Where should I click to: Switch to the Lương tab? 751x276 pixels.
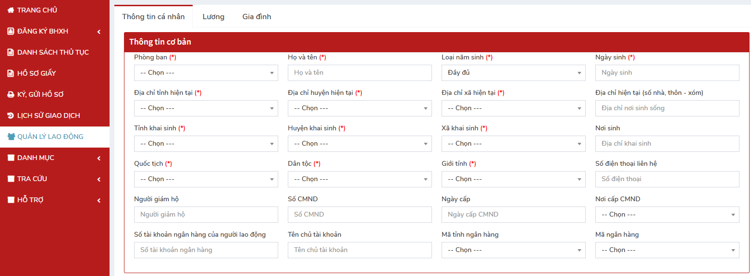213,17
